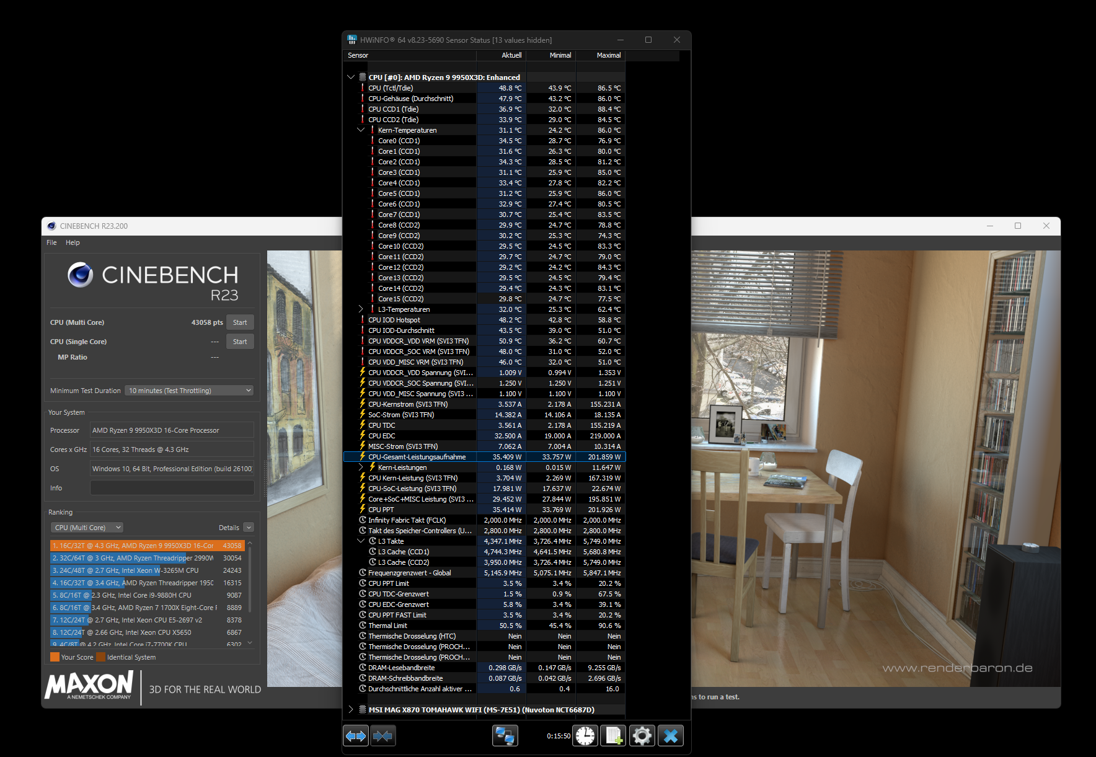Open HWiNFO sensor settings gear
Image resolution: width=1096 pixels, height=757 pixels.
[x=642, y=736]
